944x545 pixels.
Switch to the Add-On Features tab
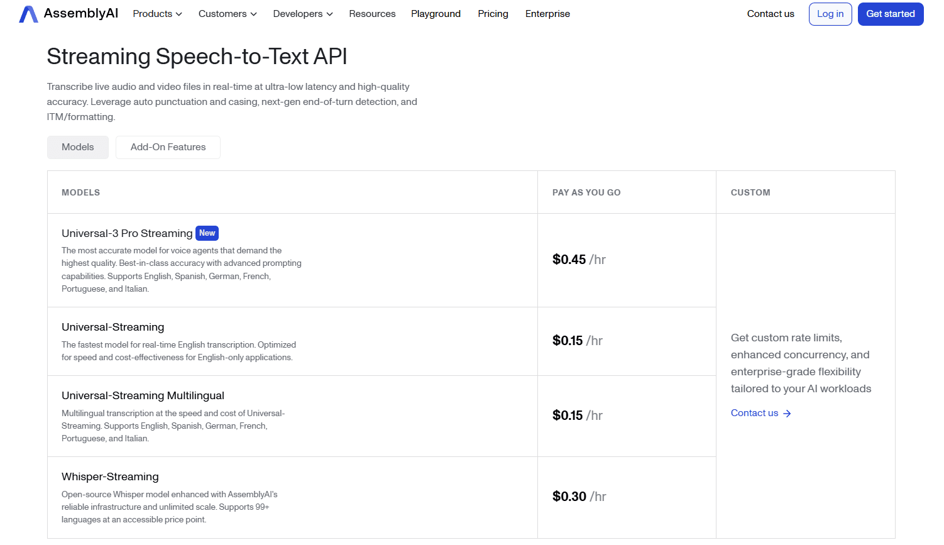[x=168, y=147]
